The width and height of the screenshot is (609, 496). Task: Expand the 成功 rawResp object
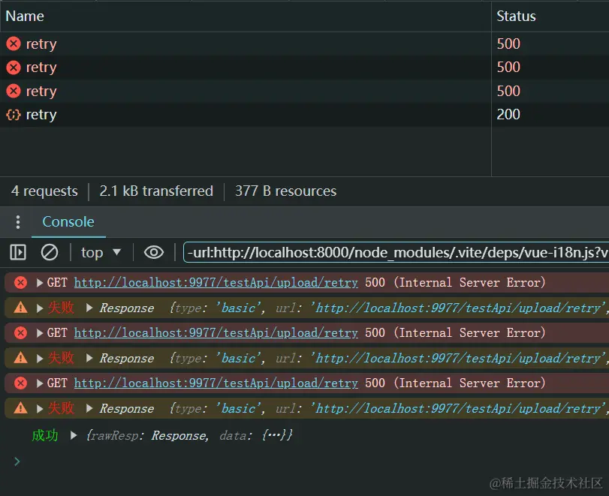[x=74, y=435]
